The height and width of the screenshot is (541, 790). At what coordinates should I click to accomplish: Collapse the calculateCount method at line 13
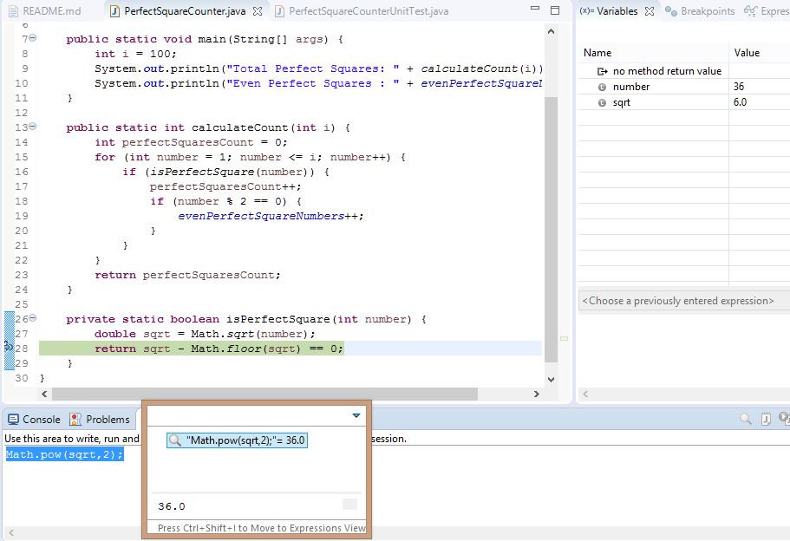coord(33,127)
